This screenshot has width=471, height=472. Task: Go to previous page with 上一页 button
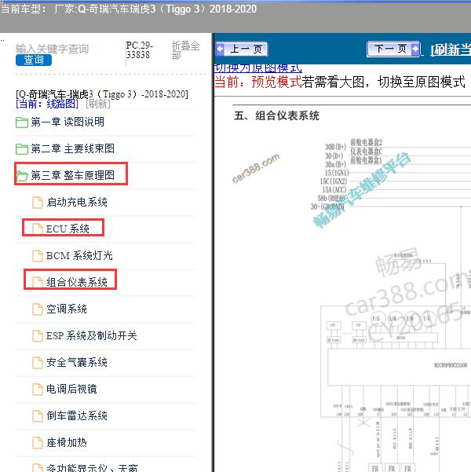point(241,49)
